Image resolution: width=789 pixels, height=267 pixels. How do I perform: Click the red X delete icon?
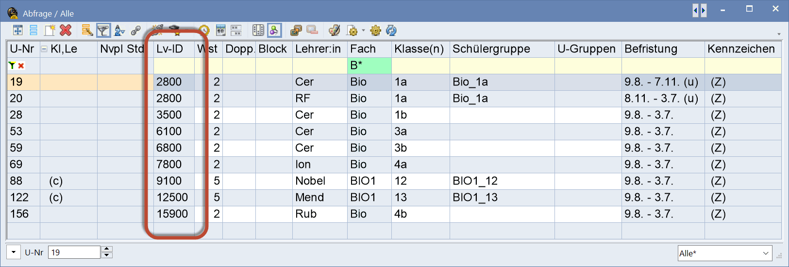pyautogui.click(x=66, y=31)
